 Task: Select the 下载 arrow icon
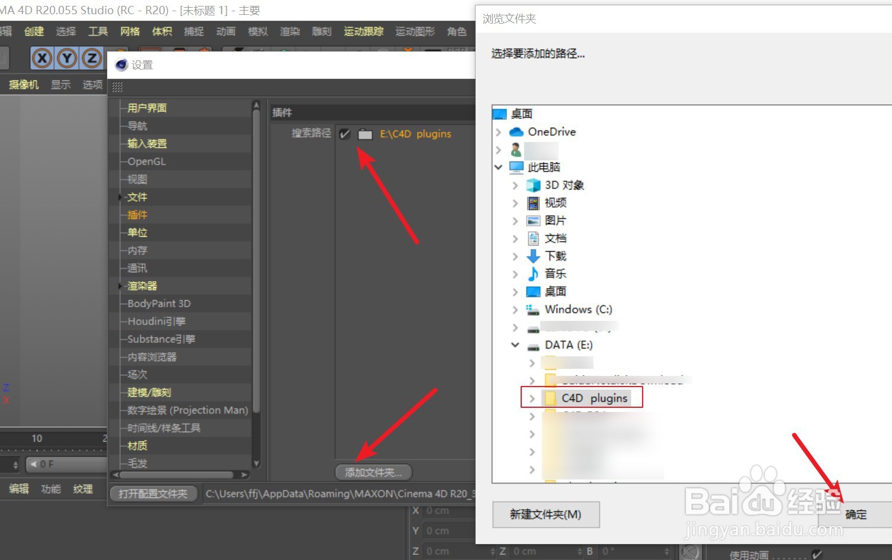point(533,256)
